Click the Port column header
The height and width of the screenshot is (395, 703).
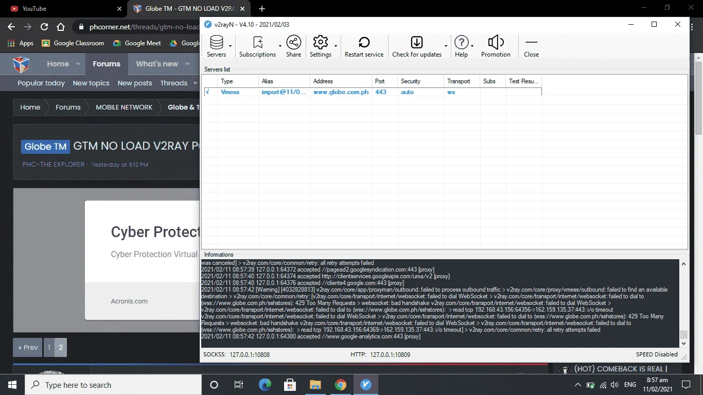point(384,81)
